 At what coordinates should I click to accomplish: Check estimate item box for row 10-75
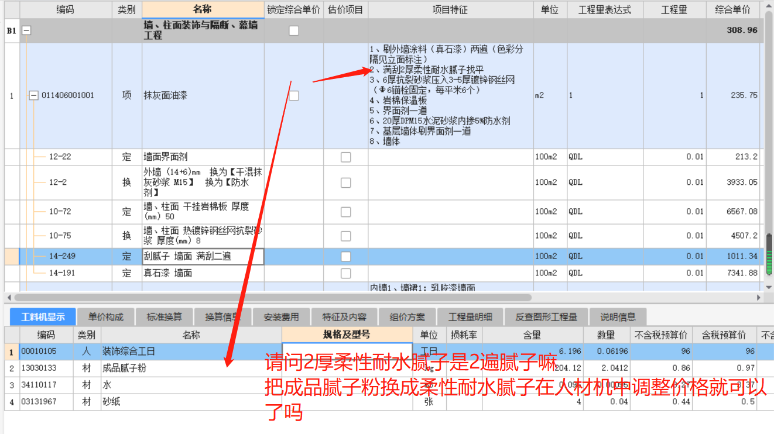point(346,236)
